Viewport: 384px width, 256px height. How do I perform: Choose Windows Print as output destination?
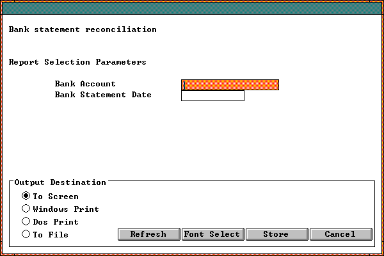tap(26, 209)
